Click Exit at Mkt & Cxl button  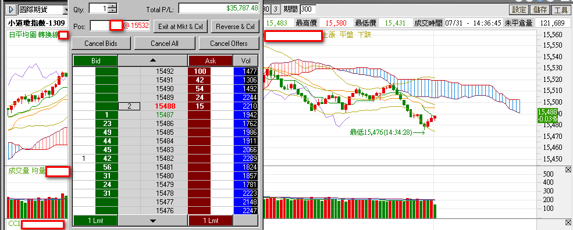pyautogui.click(x=180, y=27)
